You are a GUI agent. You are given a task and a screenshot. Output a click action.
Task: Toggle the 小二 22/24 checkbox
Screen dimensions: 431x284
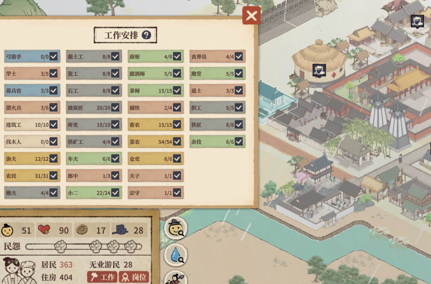tap(115, 193)
